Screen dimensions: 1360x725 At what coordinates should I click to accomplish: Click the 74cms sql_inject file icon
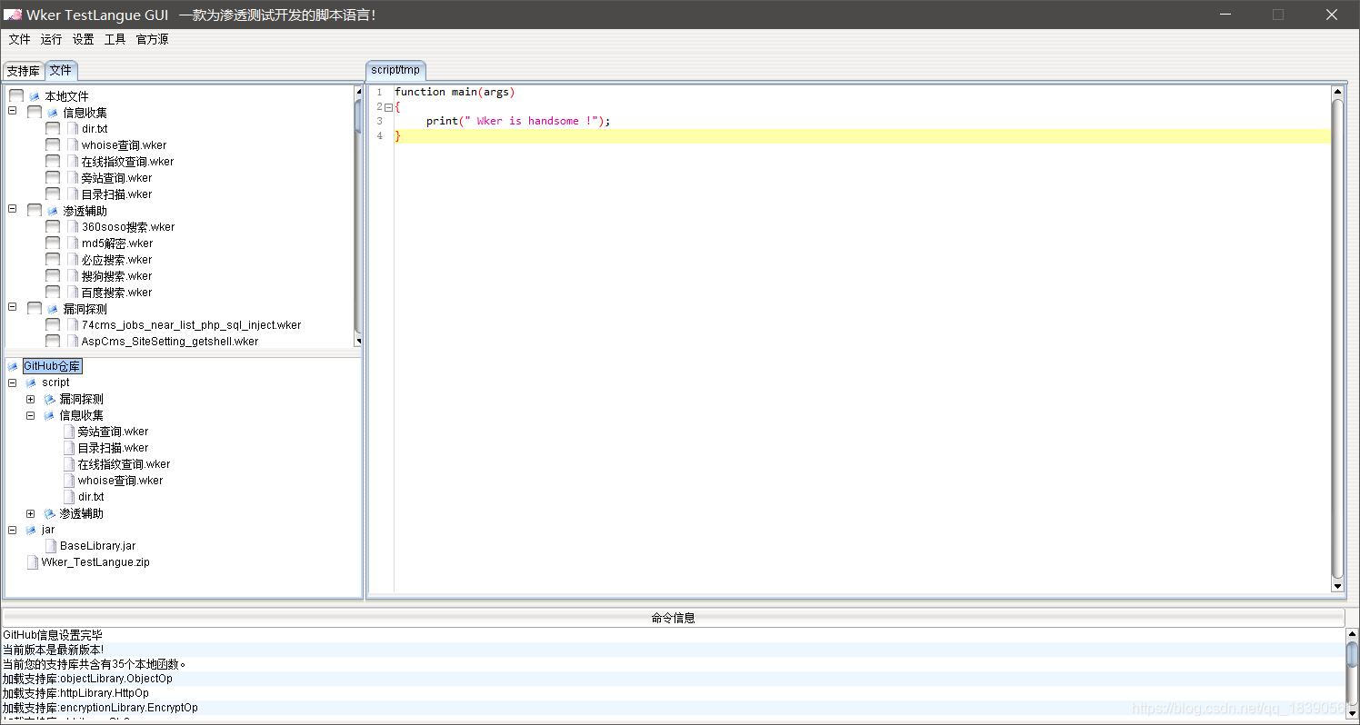click(x=73, y=324)
